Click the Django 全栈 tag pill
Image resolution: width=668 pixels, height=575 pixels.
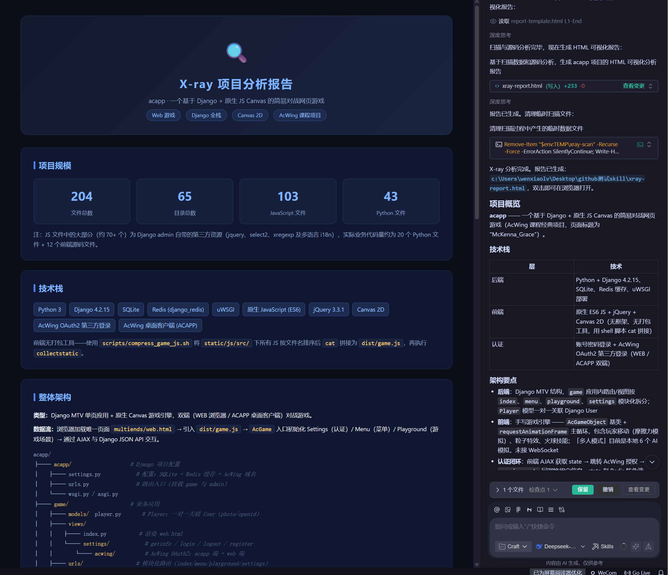(x=206, y=115)
